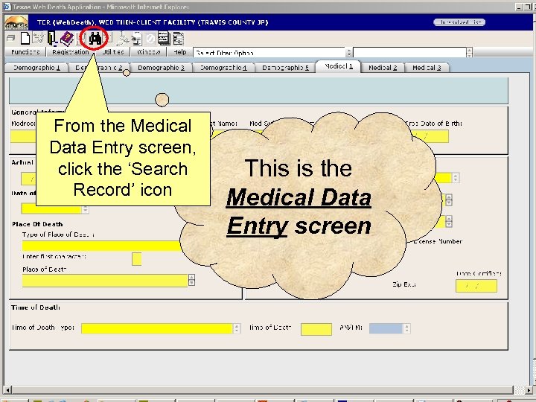Open the Utilities menu
Viewport: 536px width, 402px height.
click(x=113, y=52)
